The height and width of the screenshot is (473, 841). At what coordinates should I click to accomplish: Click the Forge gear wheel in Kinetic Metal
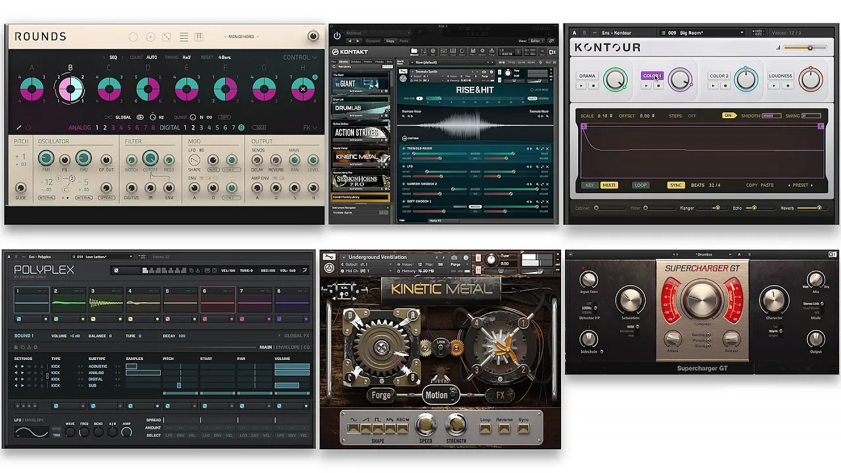[x=381, y=348]
